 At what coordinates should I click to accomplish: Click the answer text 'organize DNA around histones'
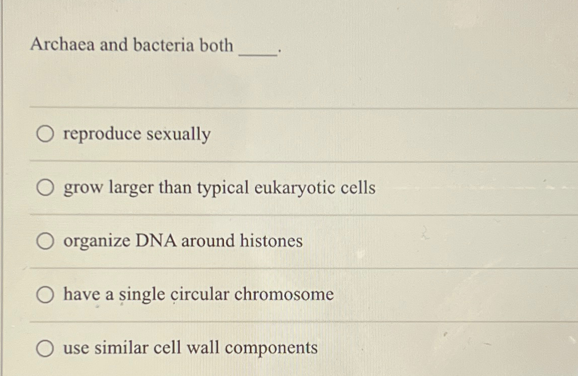click(x=181, y=242)
